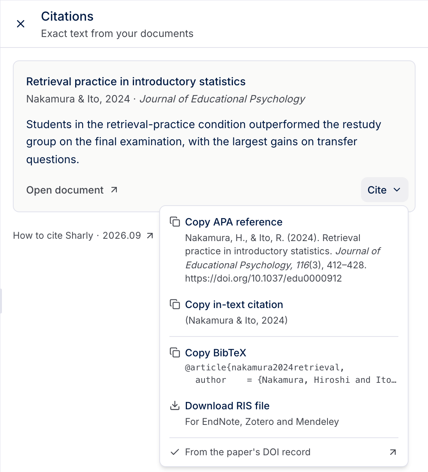The width and height of the screenshot is (428, 472).
Task: Click the external arrow icon next to Open document
Action: click(x=114, y=190)
